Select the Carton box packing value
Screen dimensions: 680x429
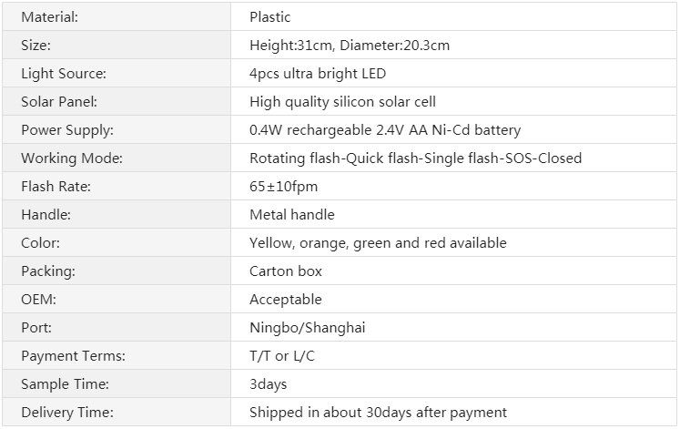[285, 271]
